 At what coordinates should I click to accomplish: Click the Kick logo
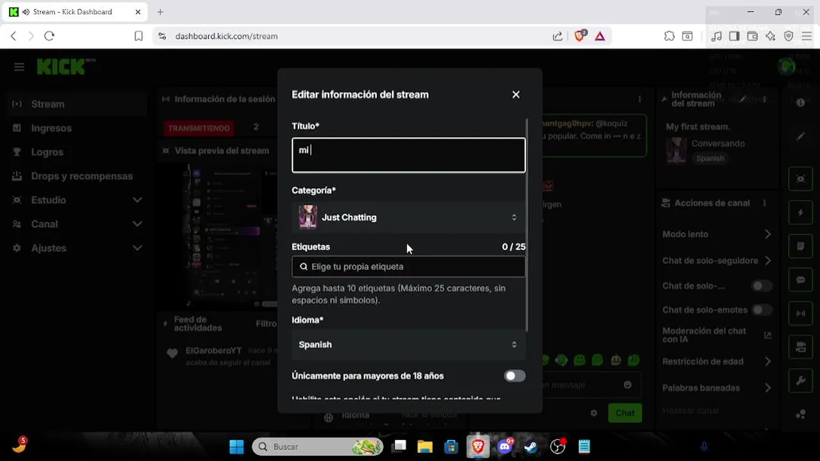(x=65, y=67)
